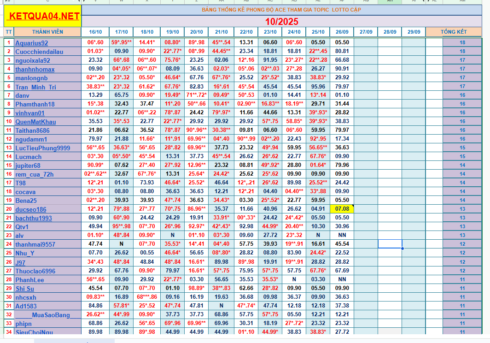Open thanhnhomax member link

tap(35, 69)
